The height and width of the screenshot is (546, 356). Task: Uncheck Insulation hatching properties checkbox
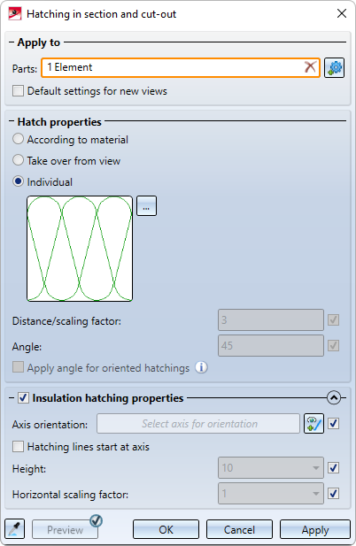(24, 397)
